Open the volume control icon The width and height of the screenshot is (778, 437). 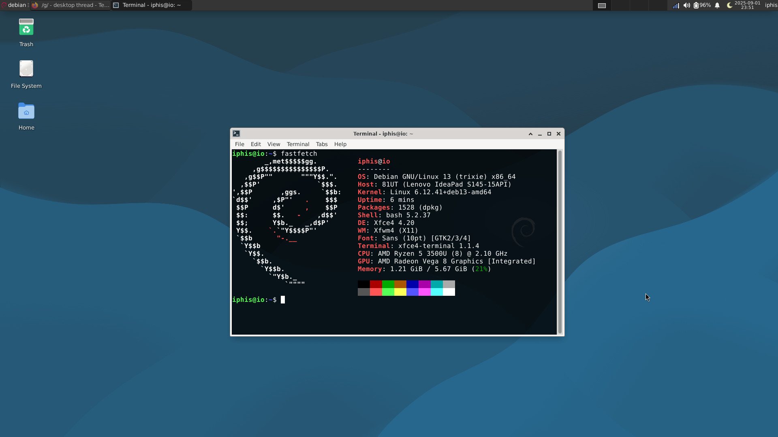[686, 5]
